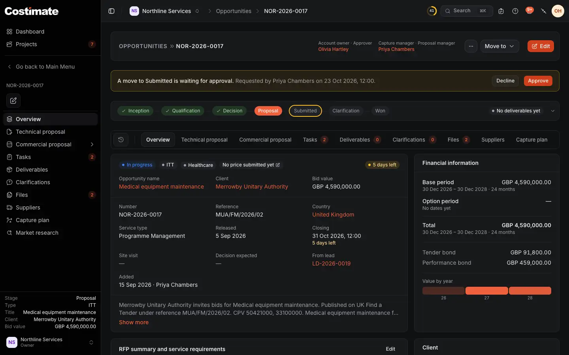Switch to the Commercial proposal tab

pyautogui.click(x=265, y=140)
